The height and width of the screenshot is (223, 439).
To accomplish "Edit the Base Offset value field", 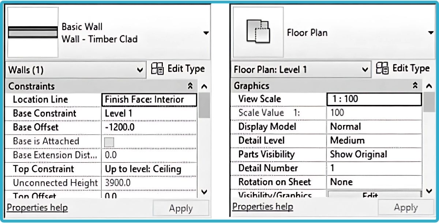I will click(x=146, y=127).
